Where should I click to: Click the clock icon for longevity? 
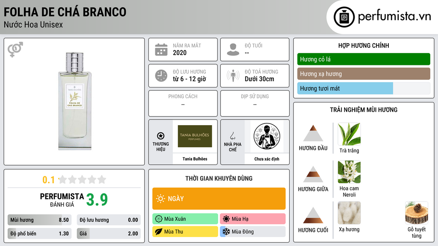pyautogui.click(x=161, y=76)
